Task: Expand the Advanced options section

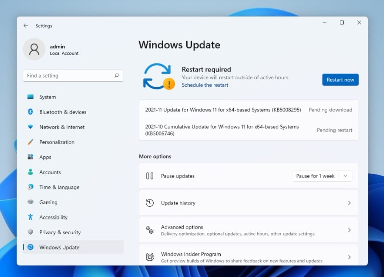Action: (x=249, y=230)
